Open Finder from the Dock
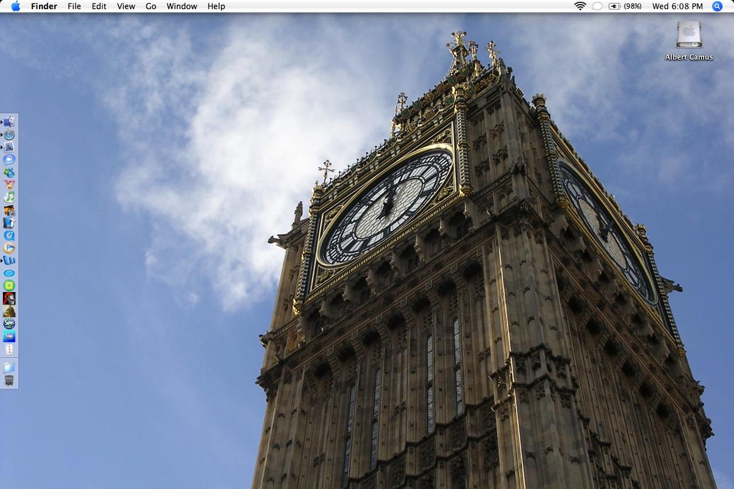Image resolution: width=734 pixels, height=489 pixels. pos(9,122)
